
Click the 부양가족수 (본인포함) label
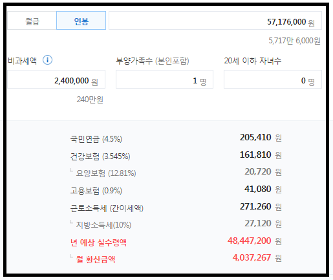tap(153, 61)
